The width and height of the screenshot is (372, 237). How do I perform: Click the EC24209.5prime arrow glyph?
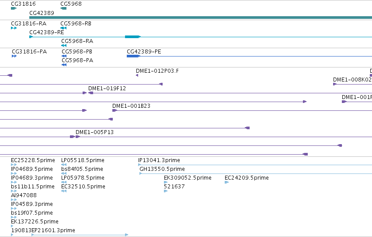226,182
